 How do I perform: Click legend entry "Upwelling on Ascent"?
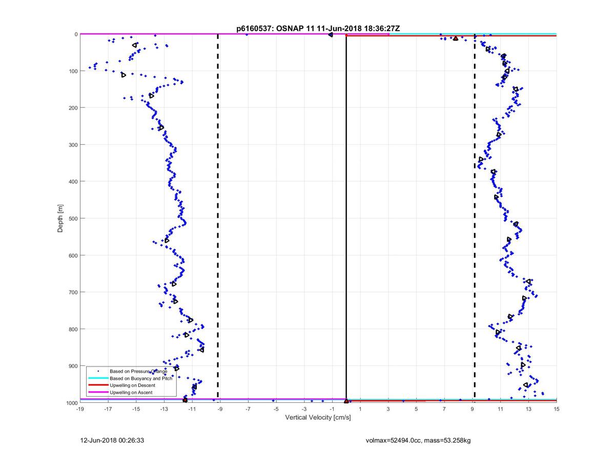131,392
